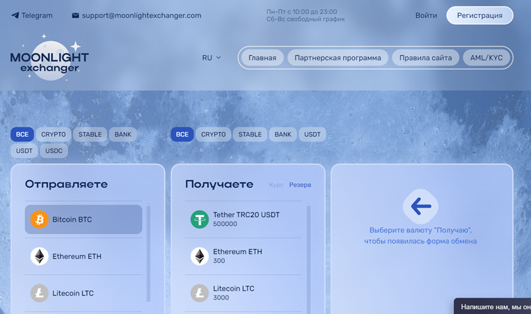Viewport: 531px width, 314px height.
Task: Select Litecoin LTC to receive
Action: 243,293
